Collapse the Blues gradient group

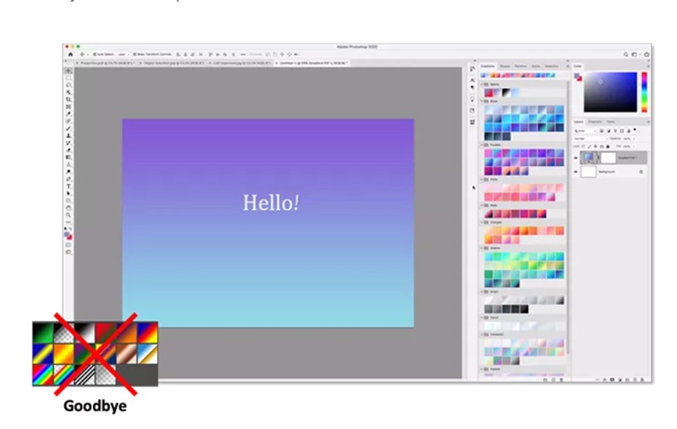click(x=482, y=101)
